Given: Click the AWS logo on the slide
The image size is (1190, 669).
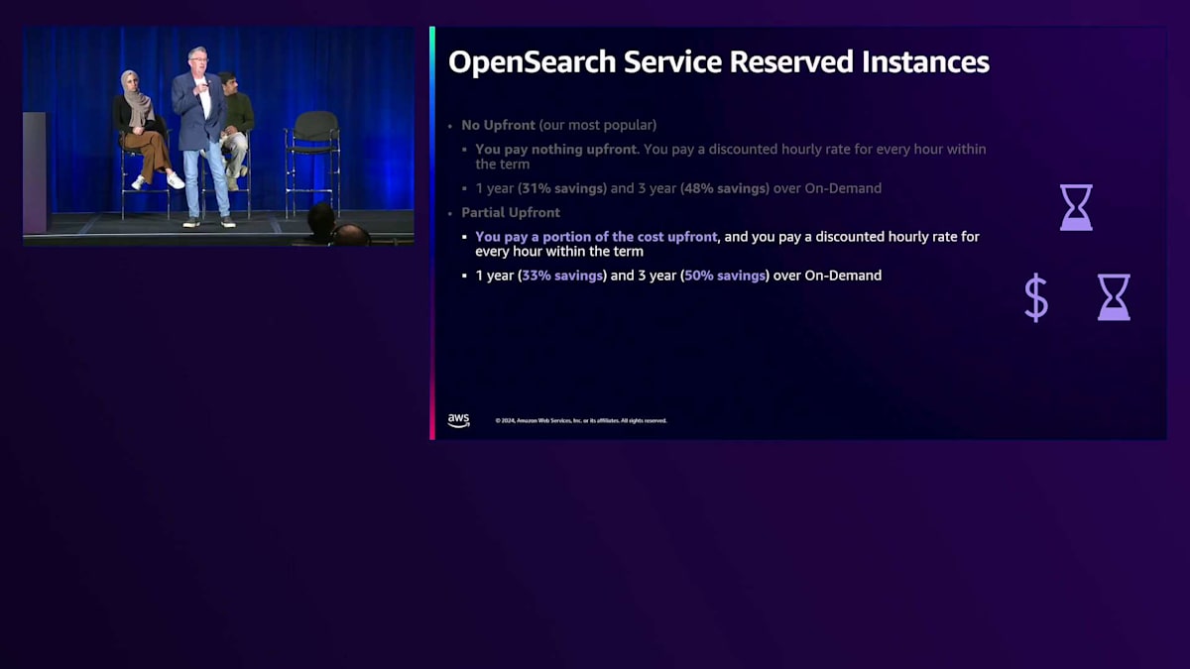Looking at the screenshot, I should 458,420.
